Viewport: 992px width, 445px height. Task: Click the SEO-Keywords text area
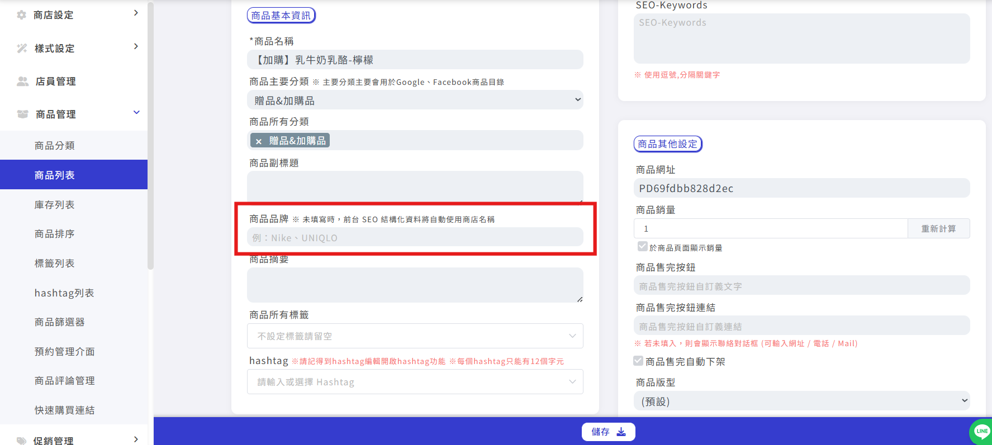point(802,39)
